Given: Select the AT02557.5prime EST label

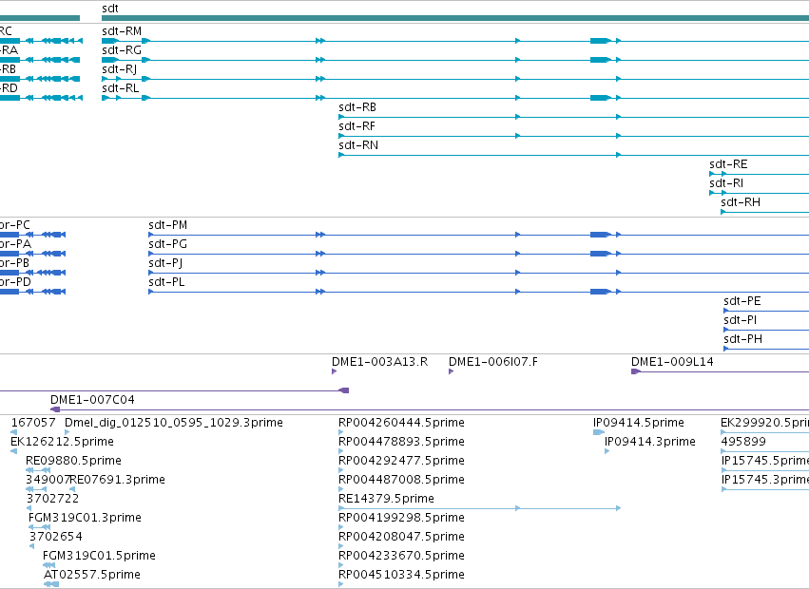Looking at the screenshot, I should pos(92,575).
